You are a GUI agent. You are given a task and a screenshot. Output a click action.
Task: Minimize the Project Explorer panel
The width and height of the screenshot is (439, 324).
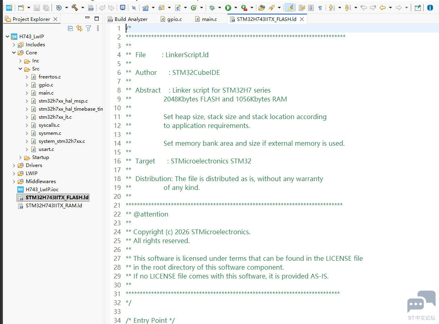(x=87, y=18)
